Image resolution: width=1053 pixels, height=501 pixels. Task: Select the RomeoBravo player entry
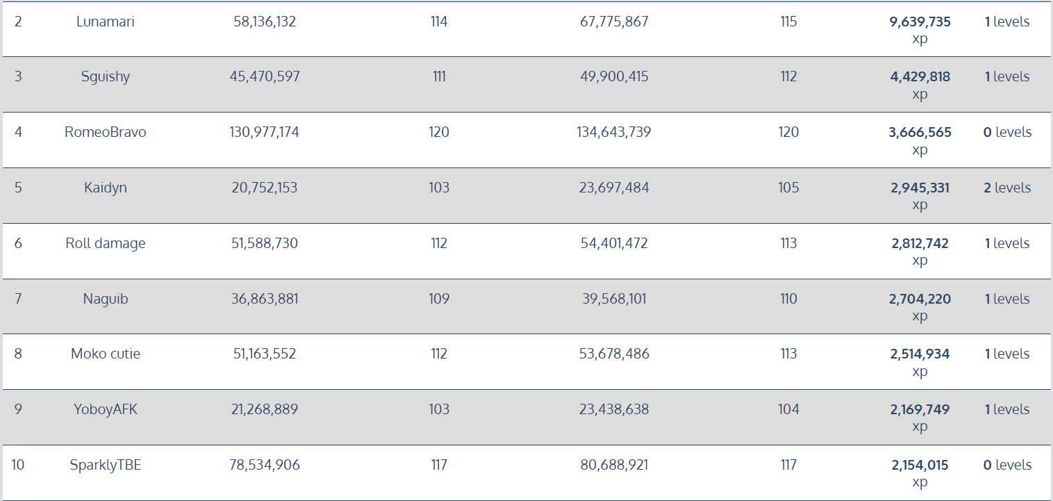(x=106, y=132)
